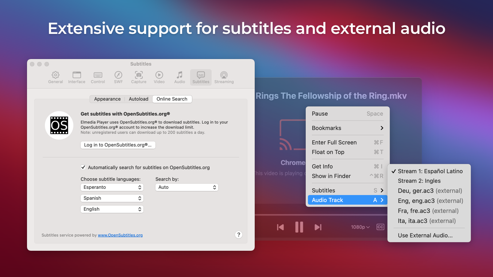Screen dimensions: 493x277
Task: Choose Pause in the context menu
Action: 347,114
